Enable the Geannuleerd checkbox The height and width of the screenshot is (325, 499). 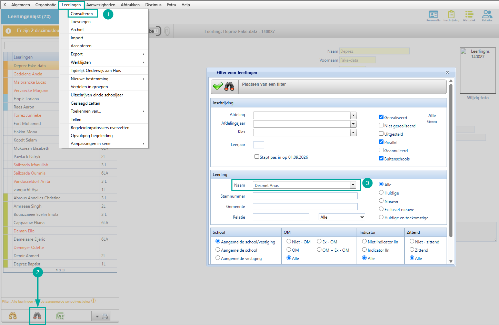pyautogui.click(x=381, y=150)
